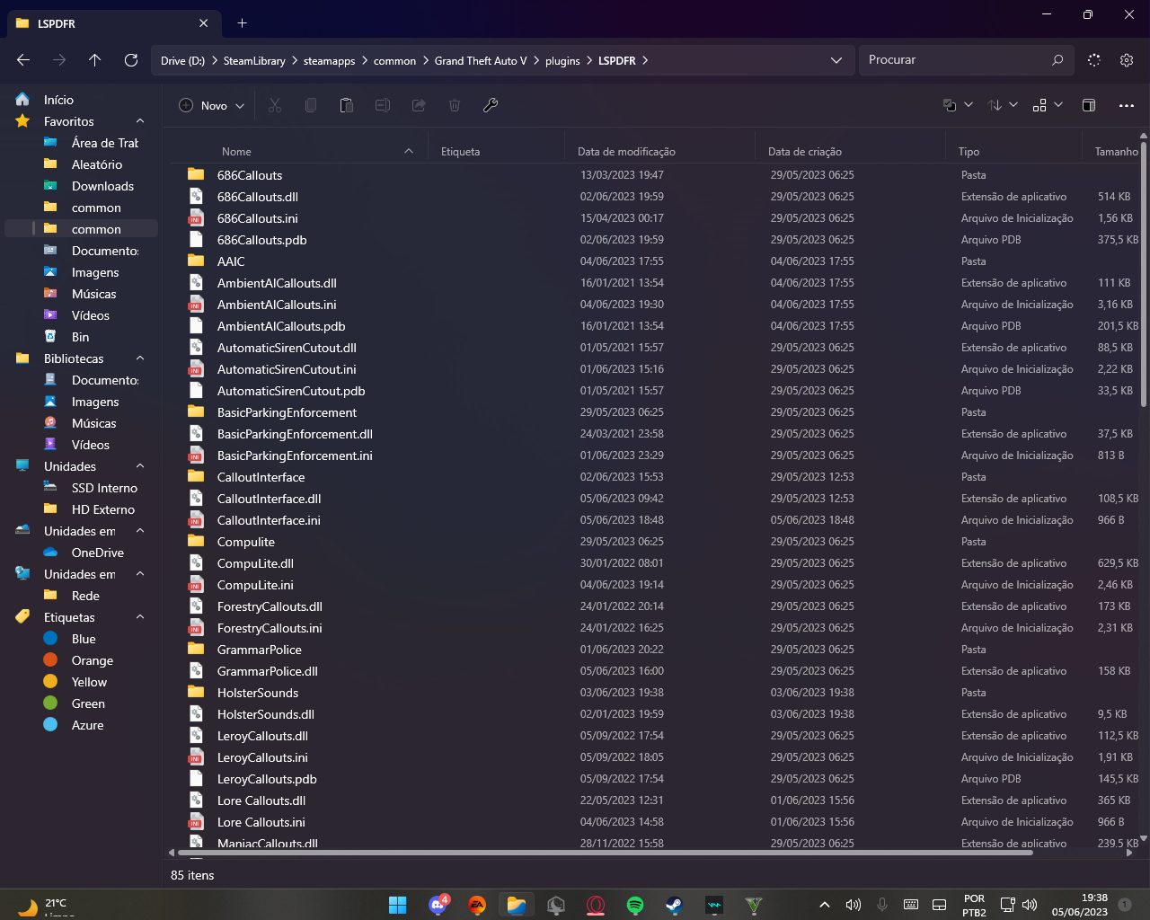Open Discord from the taskbar
1150x920 pixels.
(438, 905)
